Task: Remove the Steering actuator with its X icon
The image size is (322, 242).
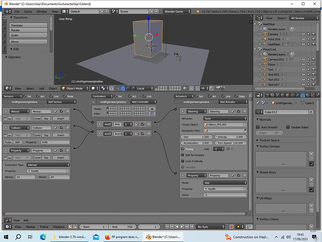Action: tap(245, 111)
